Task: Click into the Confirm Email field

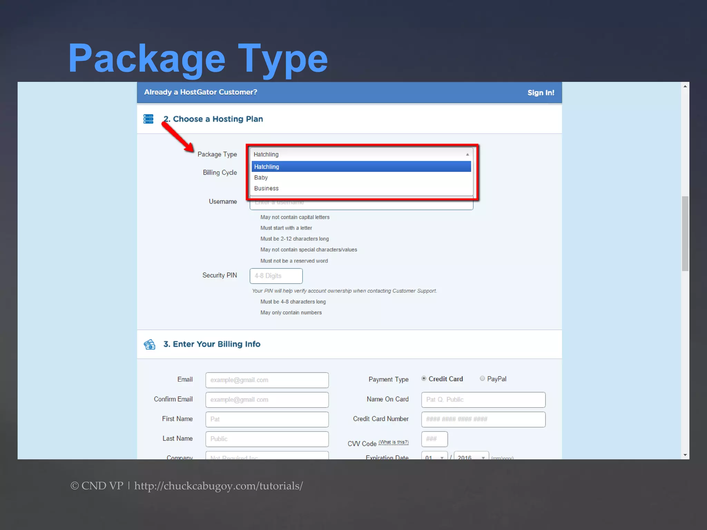Action: tap(267, 400)
